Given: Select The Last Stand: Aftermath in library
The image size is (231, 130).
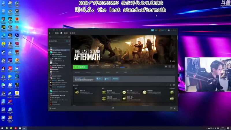Looking at the screenshot, I should (59, 50).
